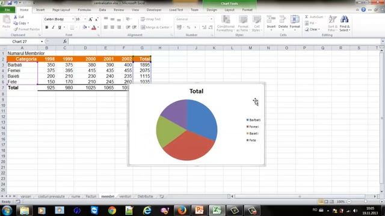Switch to the Distributie sheet tab
The height and width of the screenshot is (216, 385).
[146, 196]
